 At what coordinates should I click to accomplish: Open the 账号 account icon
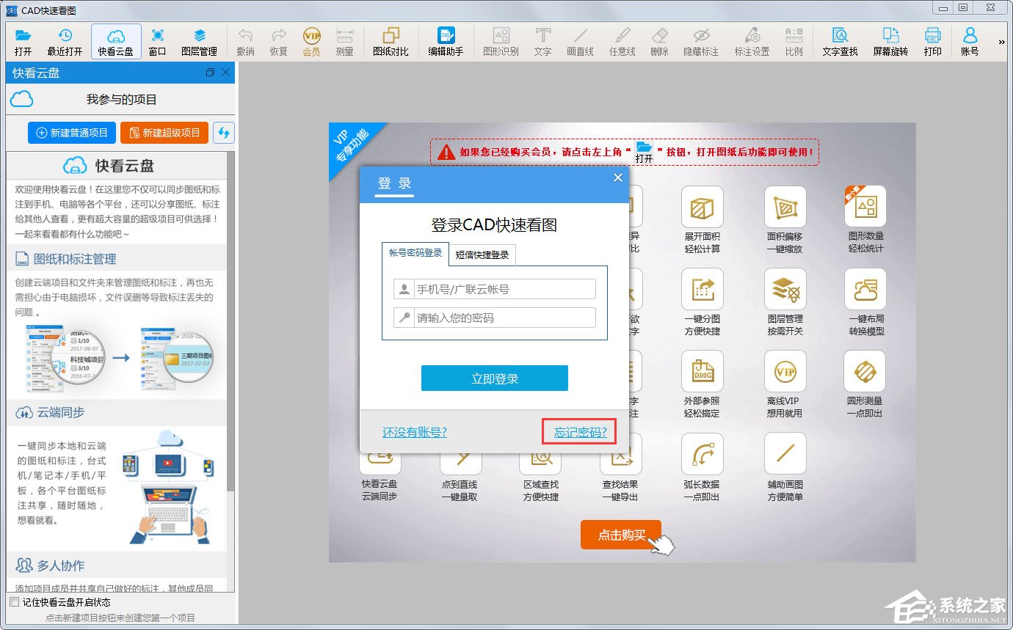(x=969, y=40)
